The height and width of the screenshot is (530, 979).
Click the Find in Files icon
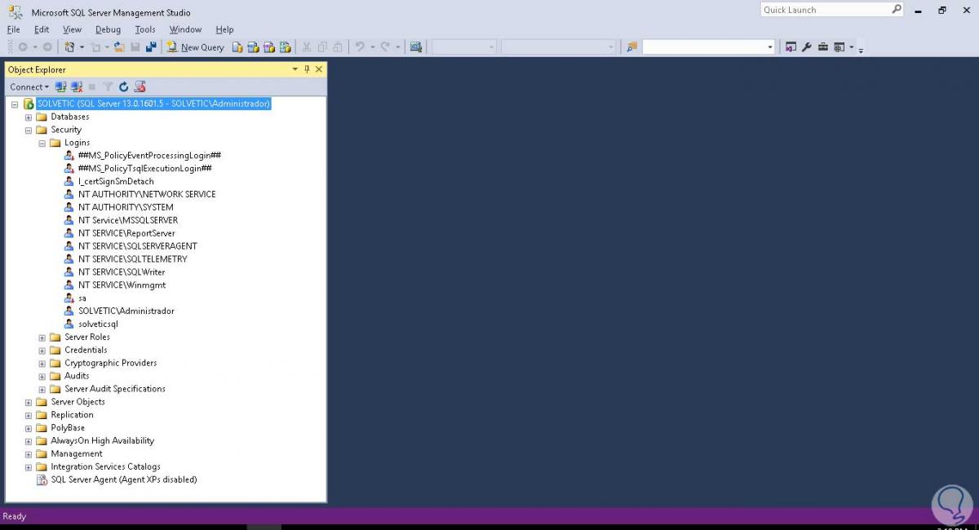[x=631, y=47]
